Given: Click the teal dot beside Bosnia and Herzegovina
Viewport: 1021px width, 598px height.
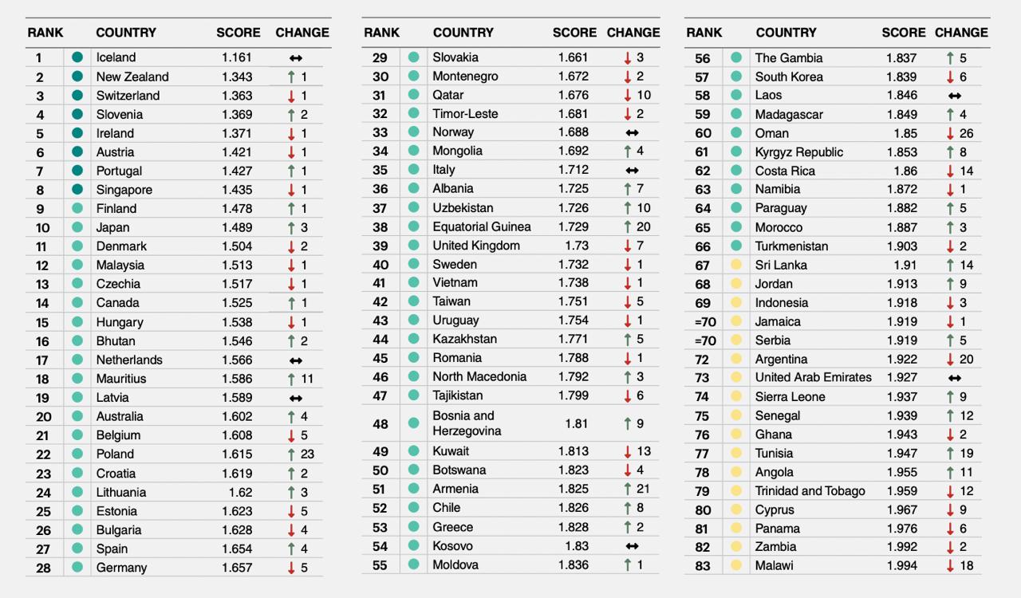Looking at the screenshot, I should pos(413,423).
